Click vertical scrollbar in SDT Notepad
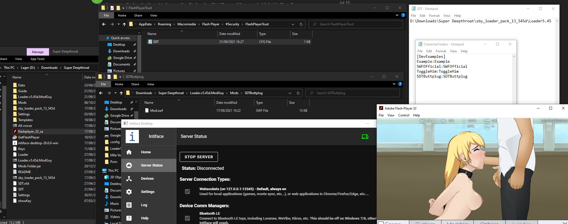The height and width of the screenshot is (224, 568). click(557, 61)
